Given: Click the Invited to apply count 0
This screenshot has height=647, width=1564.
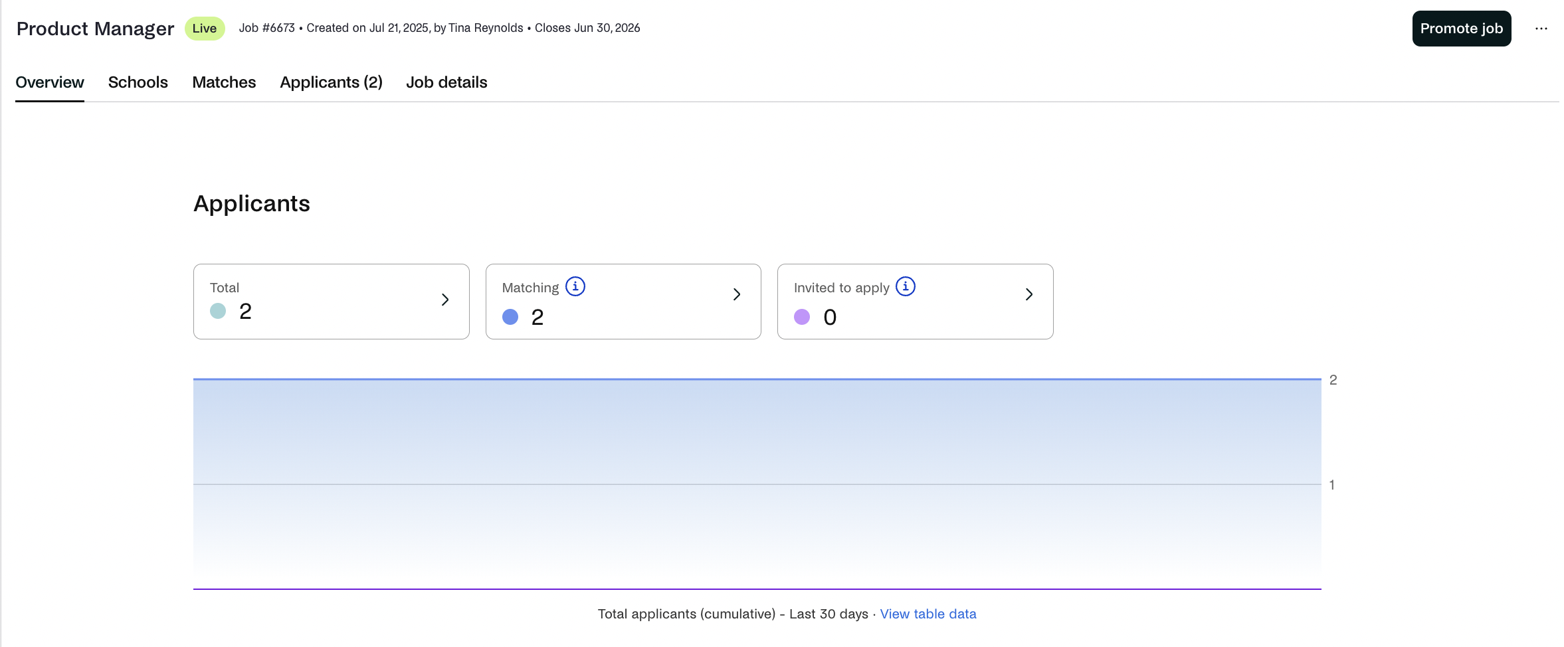Looking at the screenshot, I should tap(830, 317).
